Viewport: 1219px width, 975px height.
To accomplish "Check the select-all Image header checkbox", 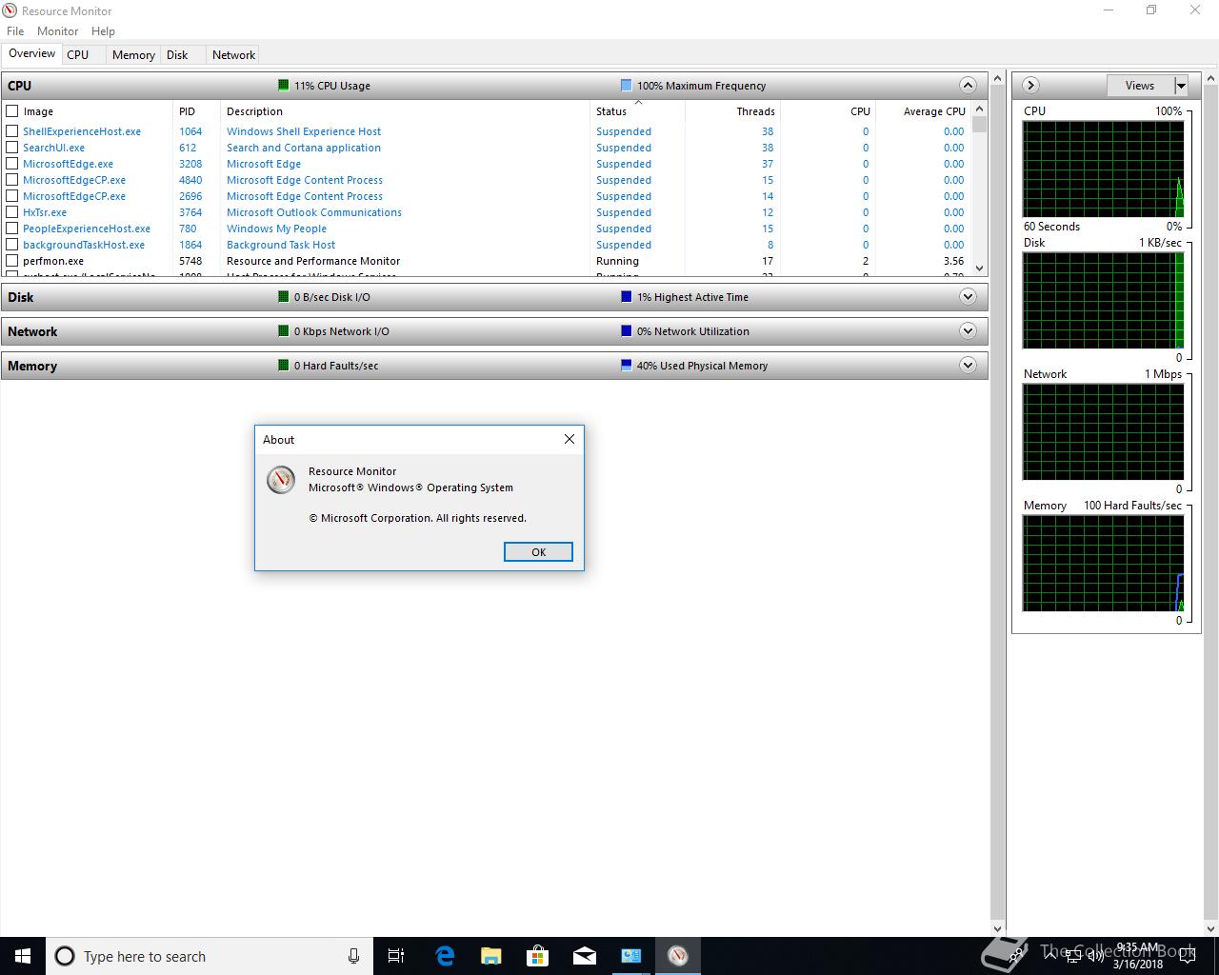I will coord(12,111).
